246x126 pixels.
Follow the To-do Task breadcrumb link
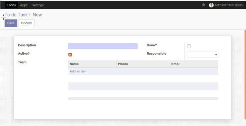16,14
